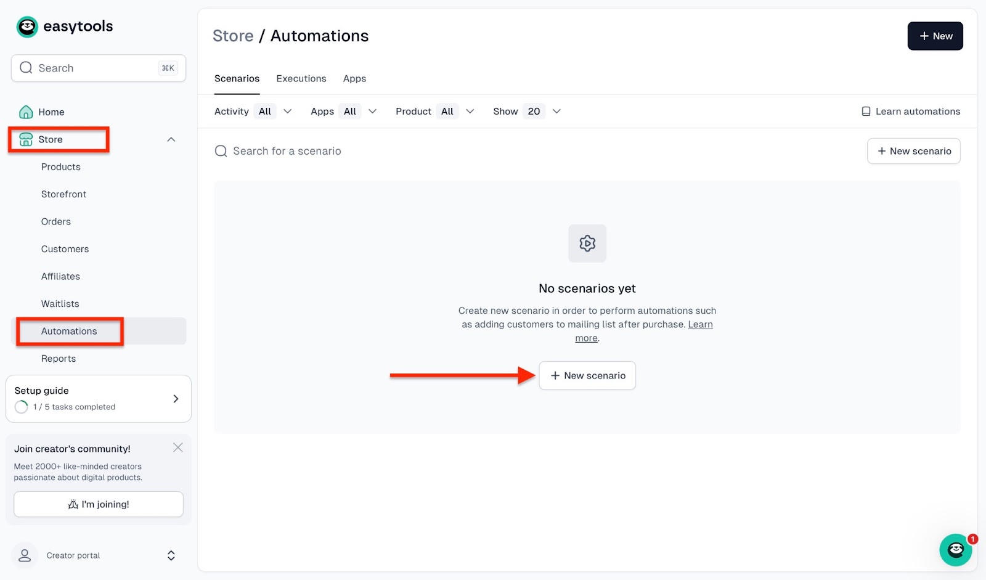This screenshot has height=580, width=986.
Task: Switch to the Apps tab
Action: click(354, 78)
